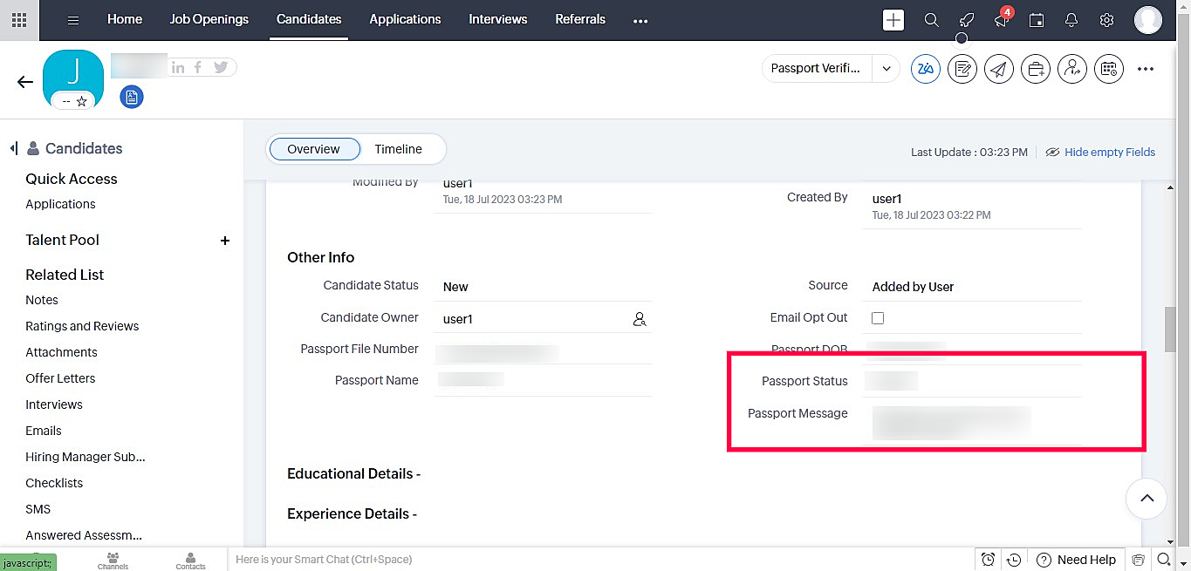Image resolution: width=1191 pixels, height=571 pixels.
Task: Open Need Help link
Action: (x=1076, y=560)
